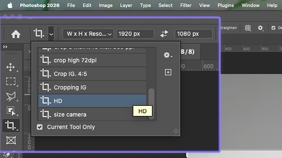Image resolution: width=282 pixels, height=158 pixels.
Task: Toggle the Current Tool Only checkbox
Action: 40,127
